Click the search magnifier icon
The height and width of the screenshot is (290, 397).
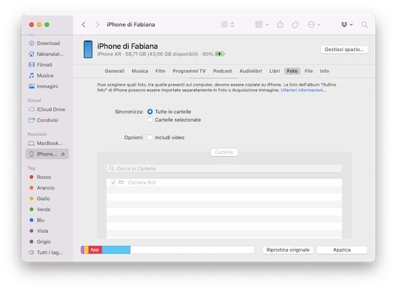click(364, 25)
